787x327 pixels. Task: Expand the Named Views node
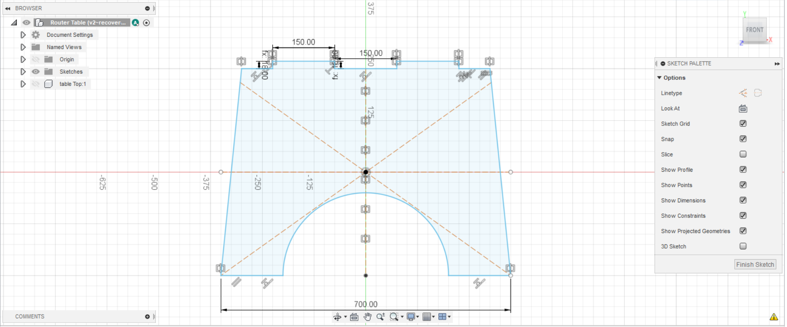pos(23,47)
